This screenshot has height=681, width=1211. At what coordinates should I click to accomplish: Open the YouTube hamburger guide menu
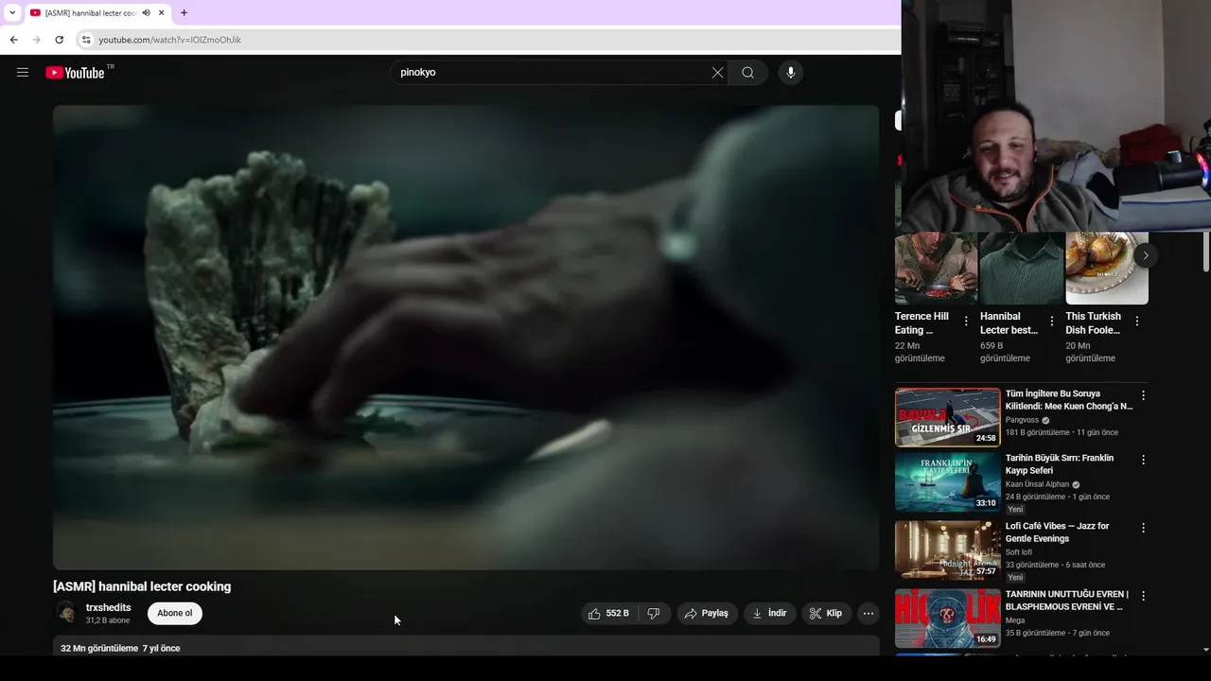click(x=23, y=73)
